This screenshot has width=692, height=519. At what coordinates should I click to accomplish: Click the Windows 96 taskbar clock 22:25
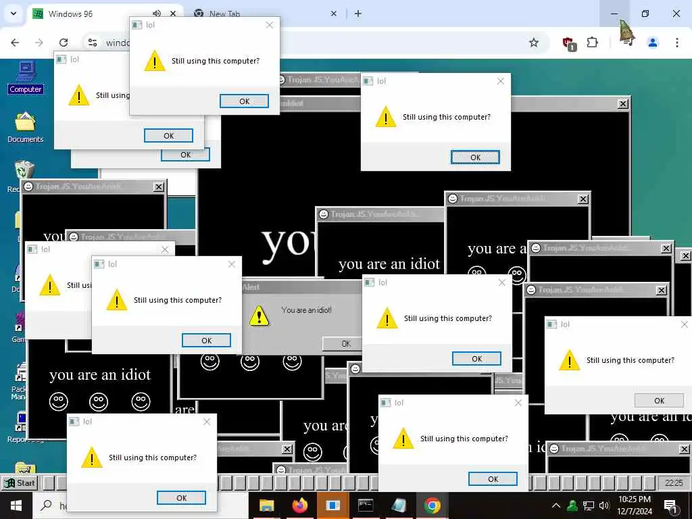pyautogui.click(x=674, y=483)
